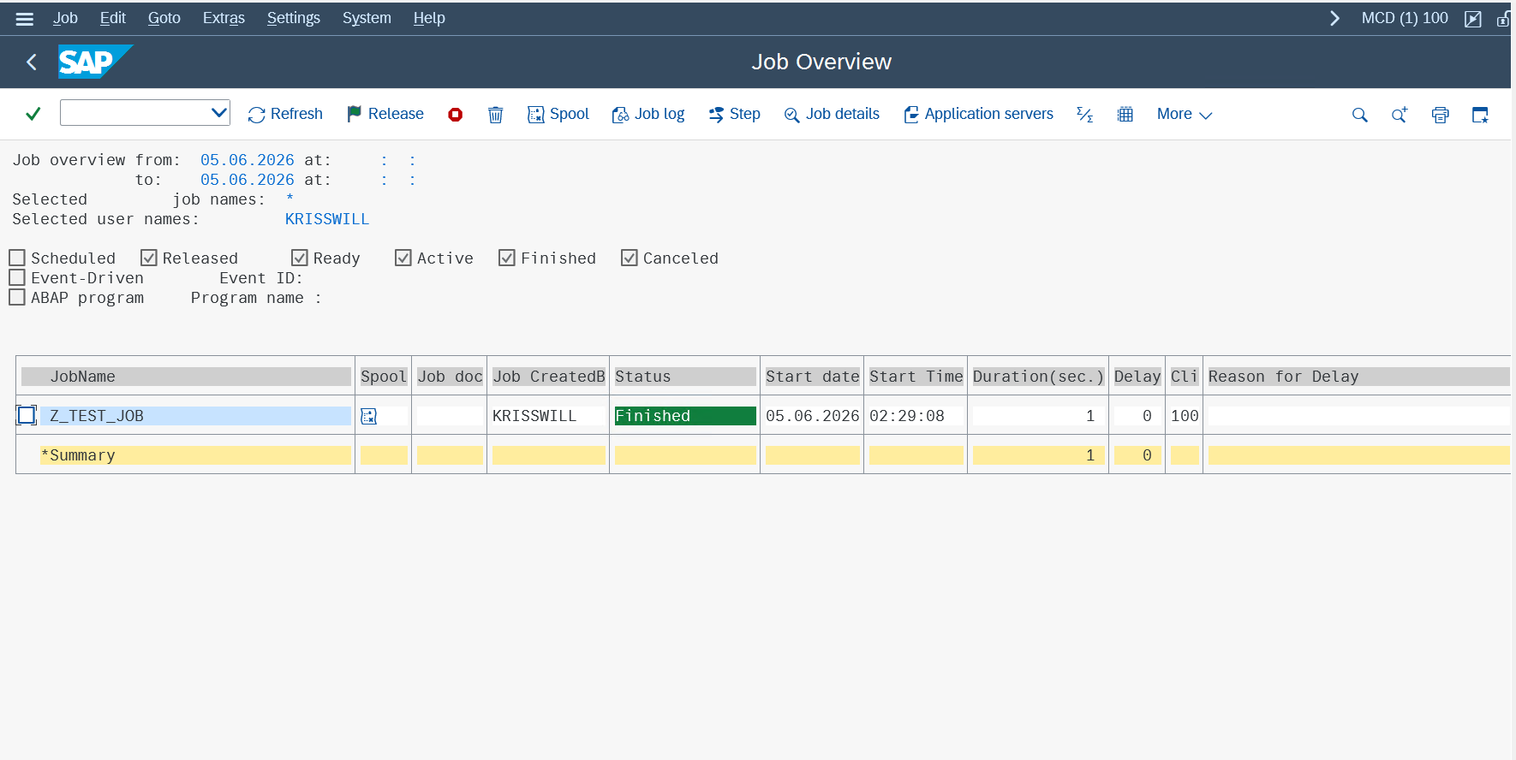
Task: Open the Settings menu
Action: 293,18
